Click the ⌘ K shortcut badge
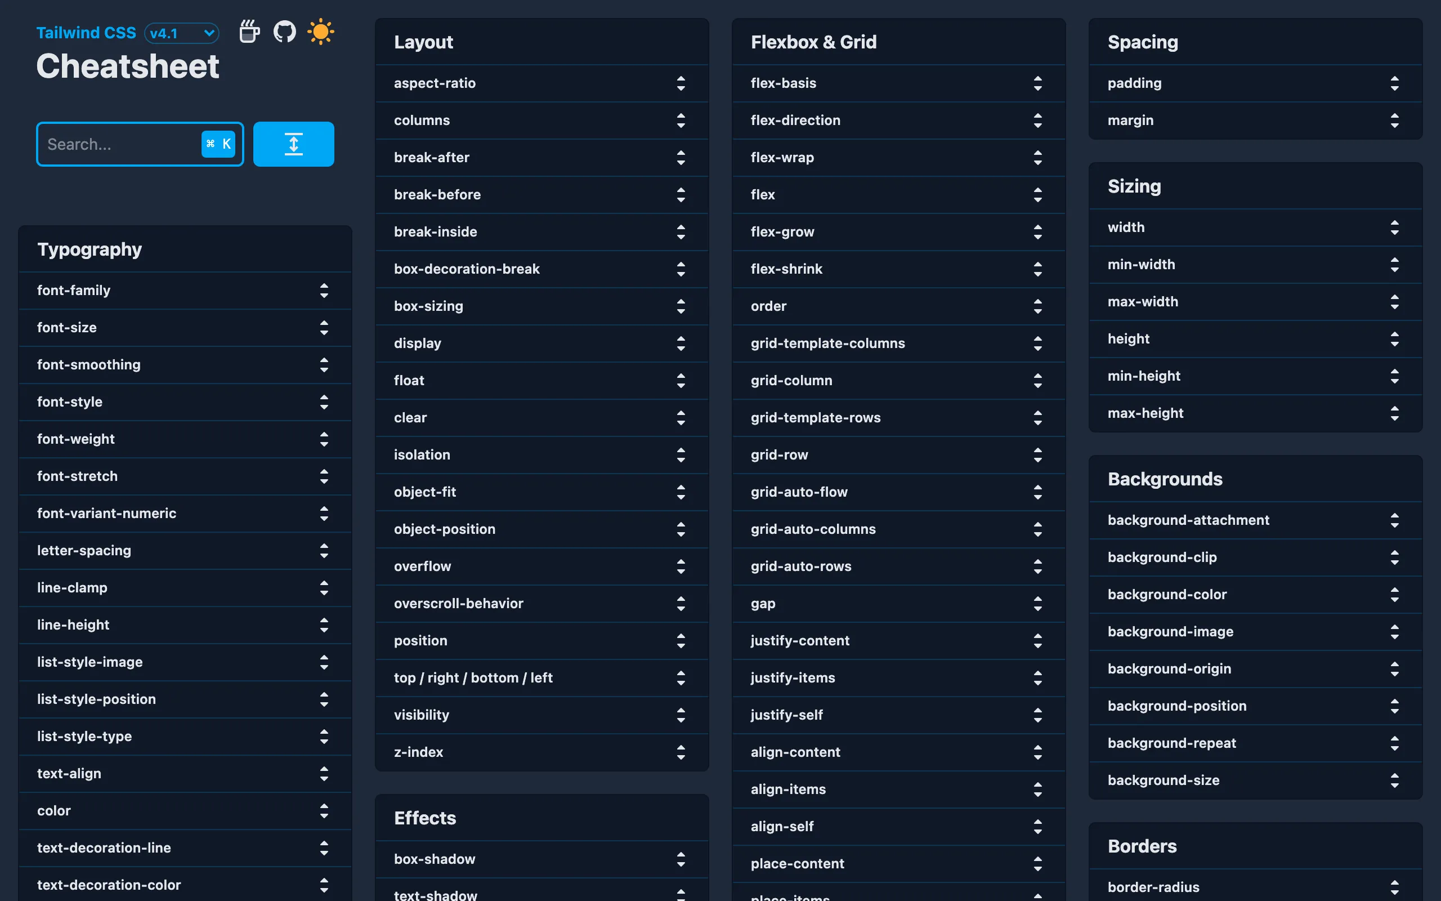The image size is (1441, 901). [x=218, y=144]
